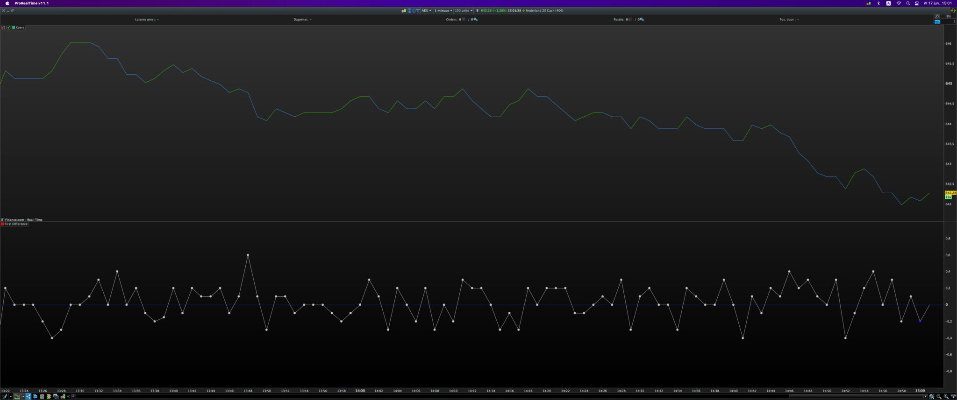Expand the 1 minuut timeframe dropdown

click(x=443, y=10)
